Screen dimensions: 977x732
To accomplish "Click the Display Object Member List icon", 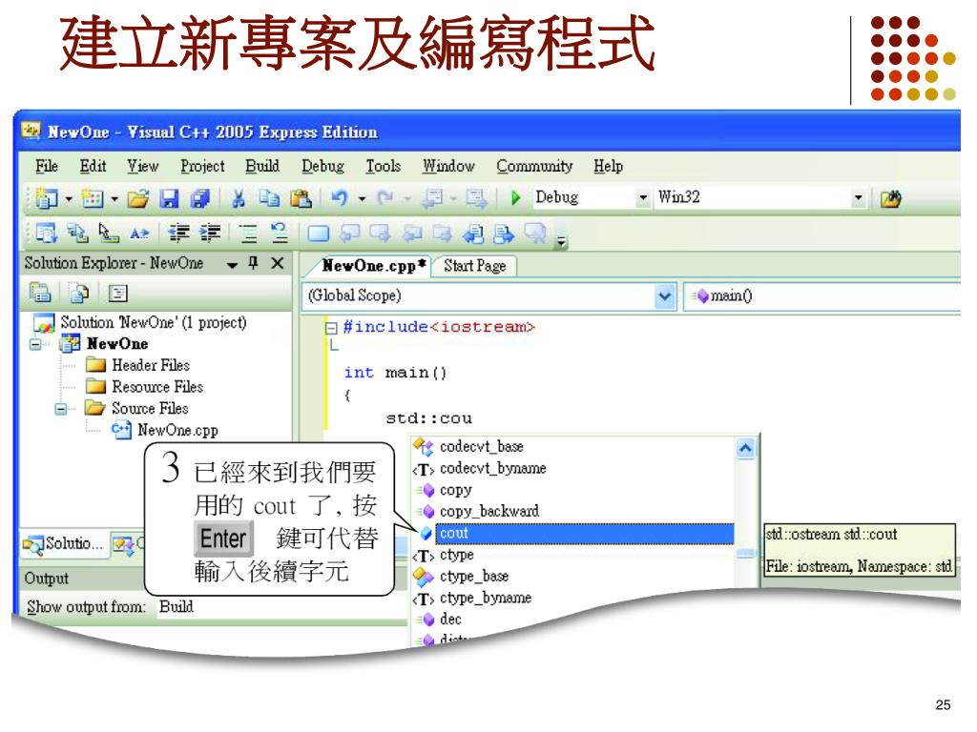I will coord(46,234).
